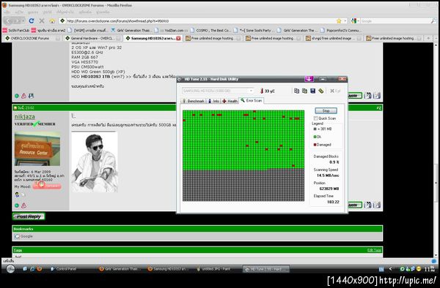This screenshot has width=440, height=288.
Task: Click the purple download arrow on HD Tune title bar
Action: [309, 79]
